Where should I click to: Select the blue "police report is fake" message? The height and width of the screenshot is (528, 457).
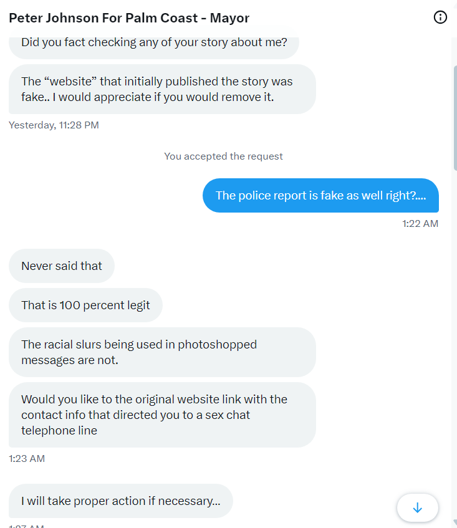[320, 196]
